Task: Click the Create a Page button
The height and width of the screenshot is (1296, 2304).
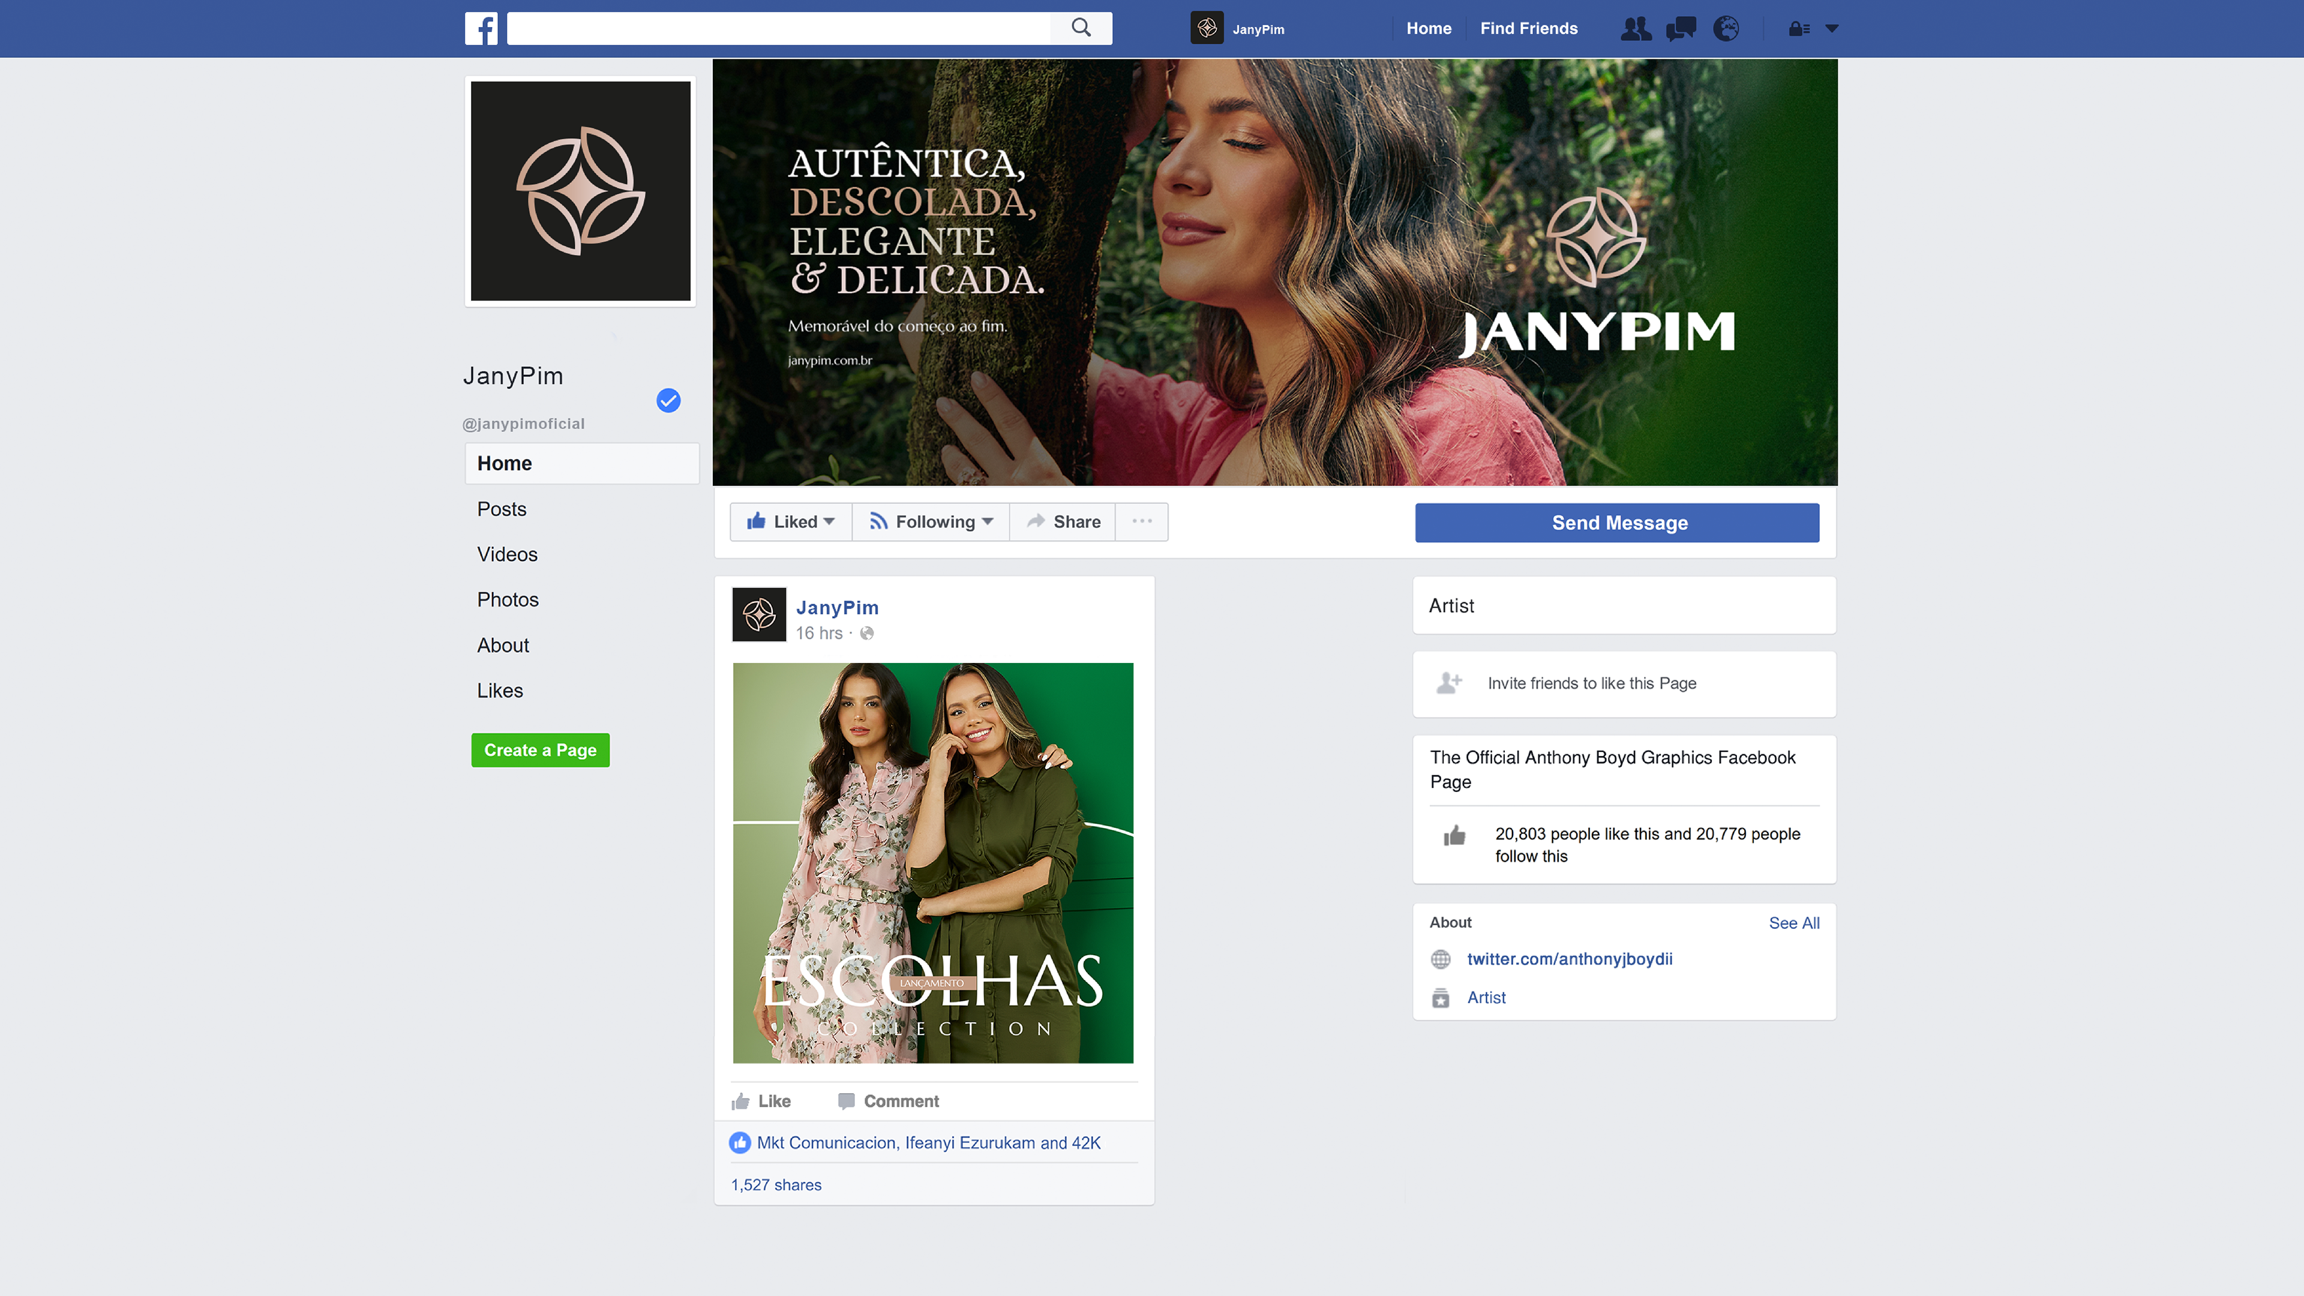Action: point(540,749)
